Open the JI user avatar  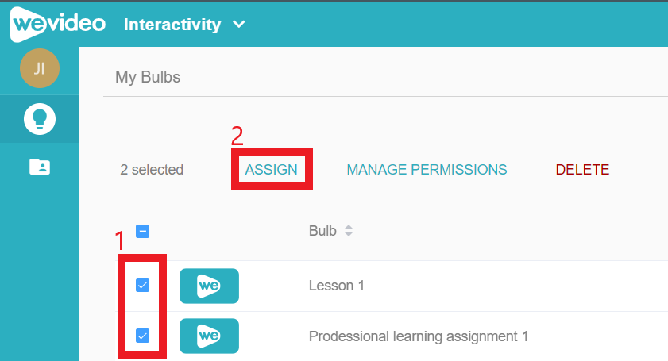click(40, 68)
